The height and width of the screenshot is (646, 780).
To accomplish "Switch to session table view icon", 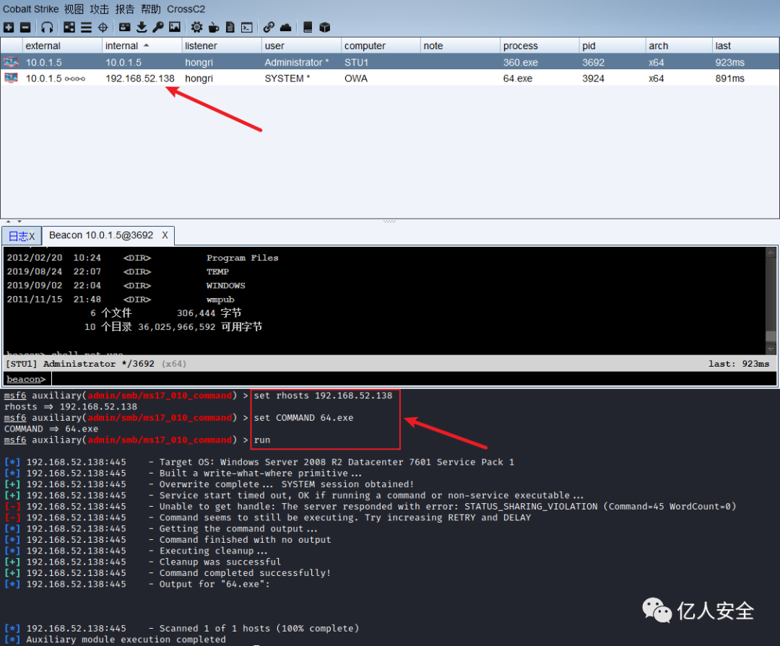I will point(86,27).
